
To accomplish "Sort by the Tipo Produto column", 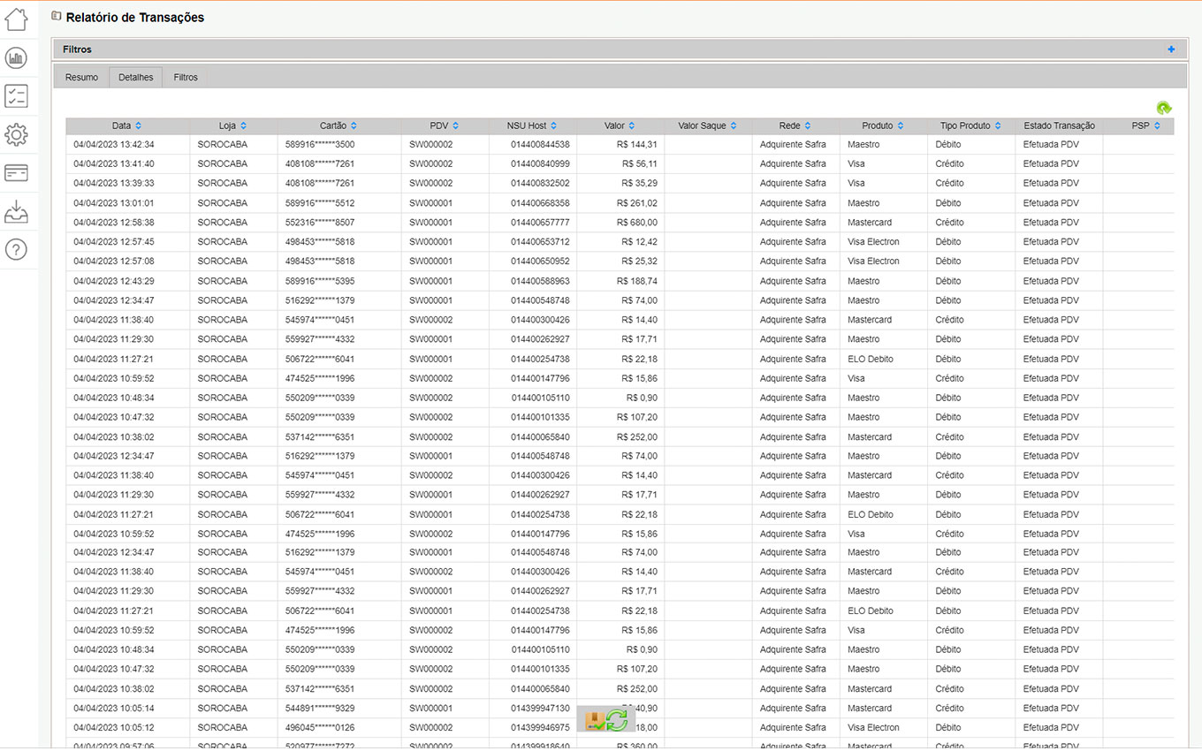I will [970, 126].
